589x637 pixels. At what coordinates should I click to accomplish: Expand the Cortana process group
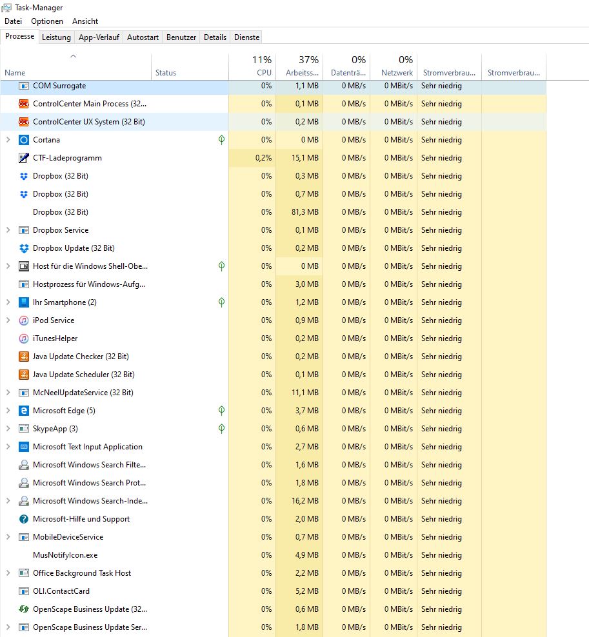[x=8, y=140]
